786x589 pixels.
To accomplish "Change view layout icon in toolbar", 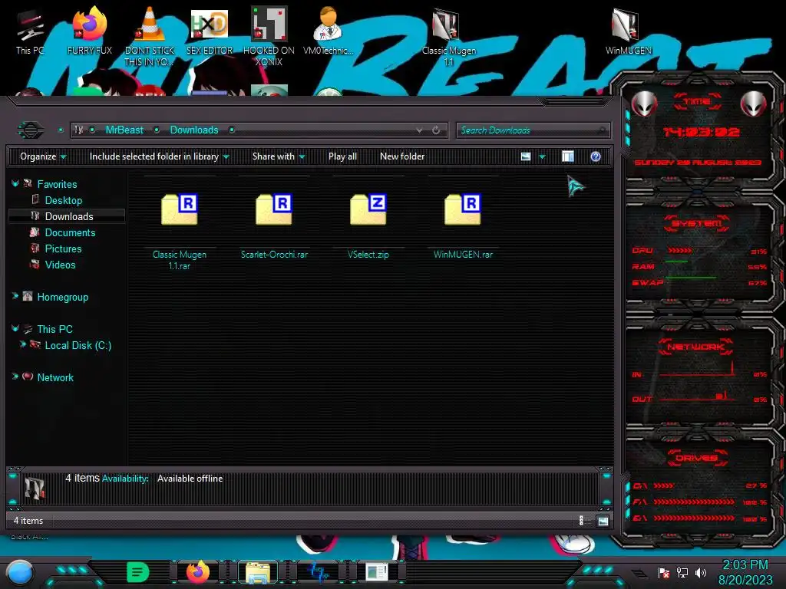I will 525,156.
